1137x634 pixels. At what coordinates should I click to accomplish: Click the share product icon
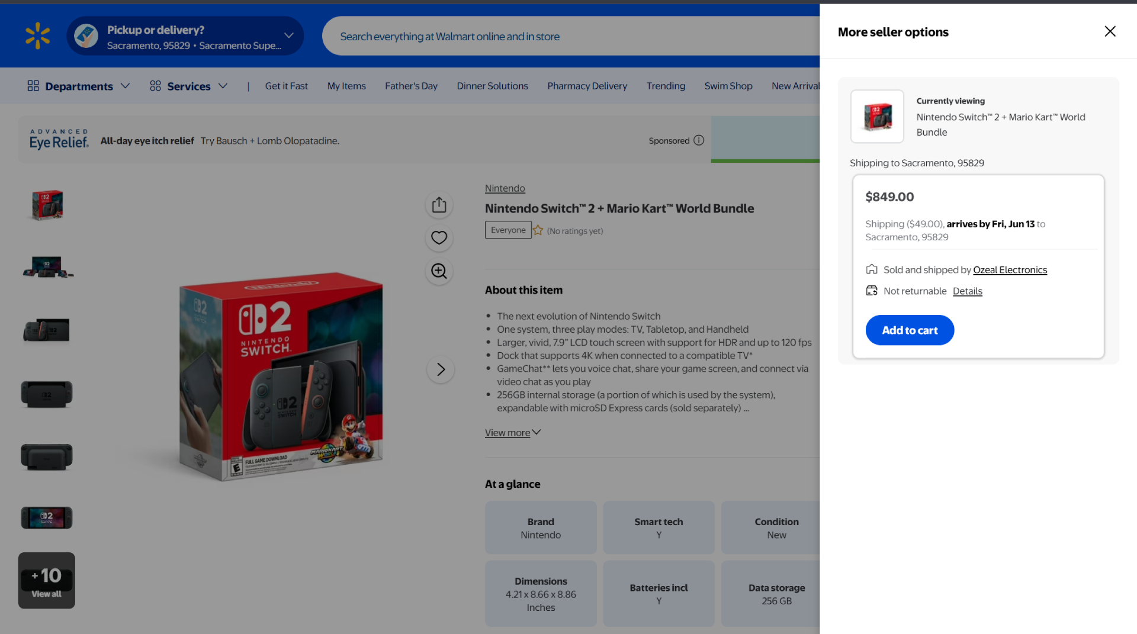tap(439, 205)
